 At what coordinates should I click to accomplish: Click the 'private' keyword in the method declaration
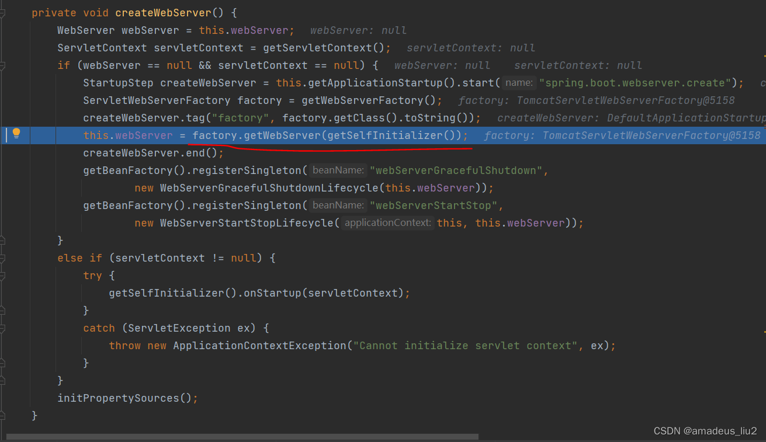click(54, 13)
